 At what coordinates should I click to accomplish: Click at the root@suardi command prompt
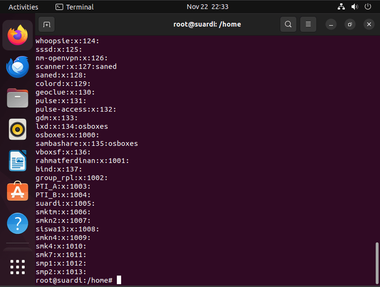coord(74,280)
